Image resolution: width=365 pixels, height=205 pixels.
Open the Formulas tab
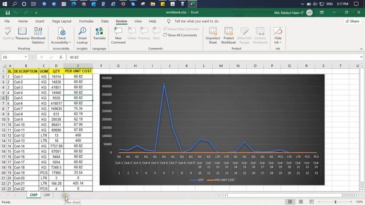point(86,21)
